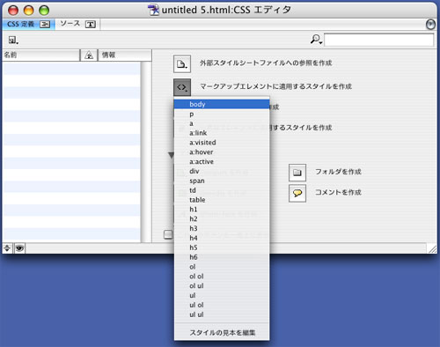
Task: Click the window resize grip corner
Action: 432,249
